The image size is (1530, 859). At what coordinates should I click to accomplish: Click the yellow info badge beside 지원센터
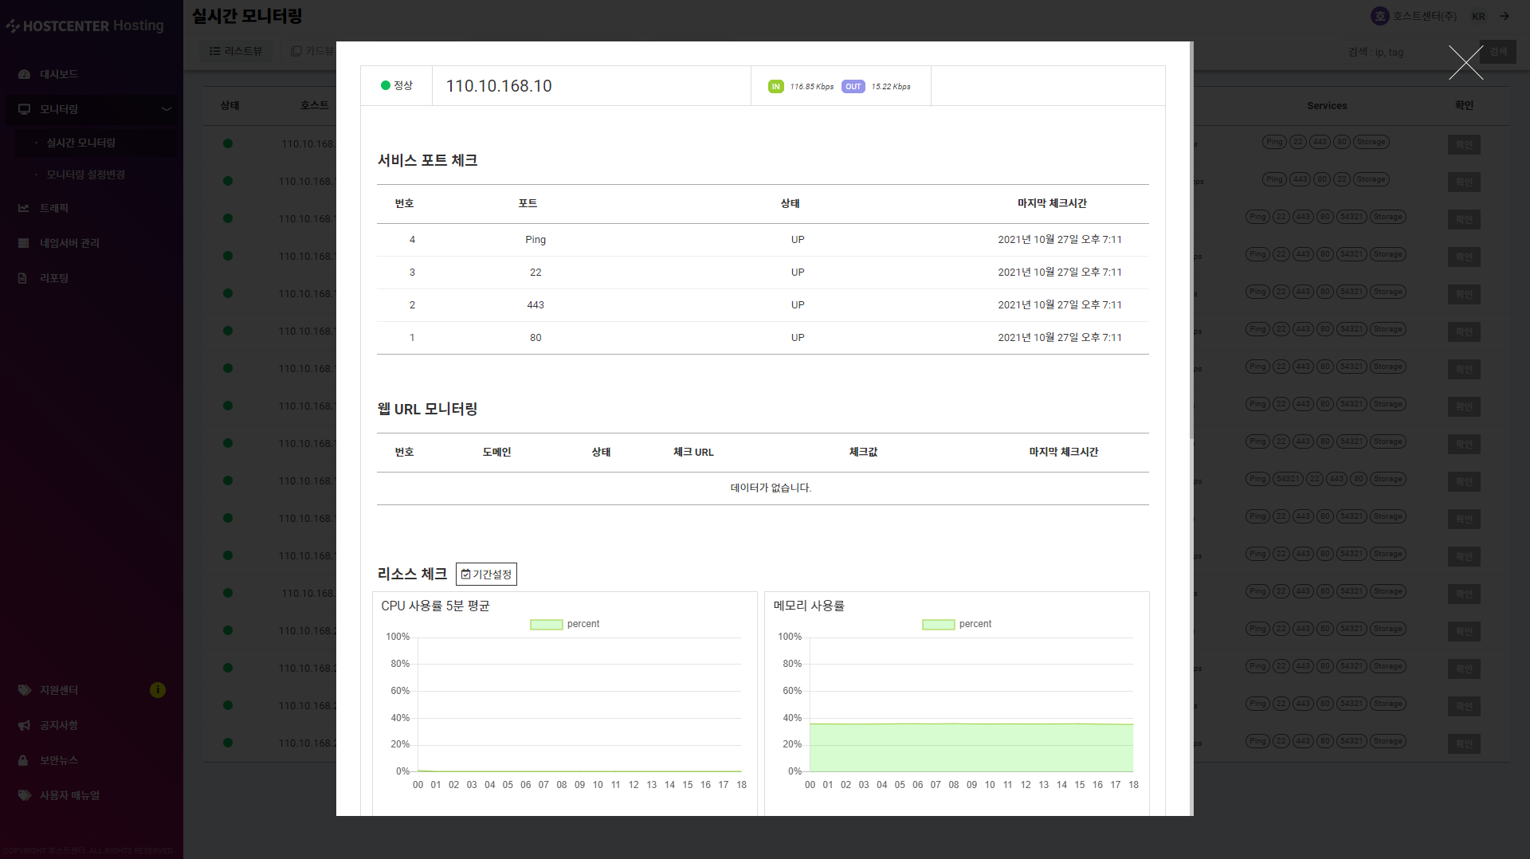[158, 690]
